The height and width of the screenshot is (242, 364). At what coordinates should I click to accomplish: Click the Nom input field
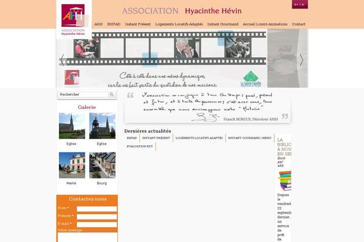coord(97,209)
